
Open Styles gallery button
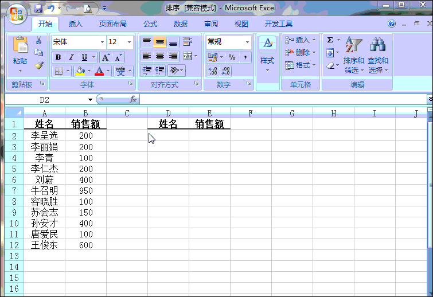[267, 55]
